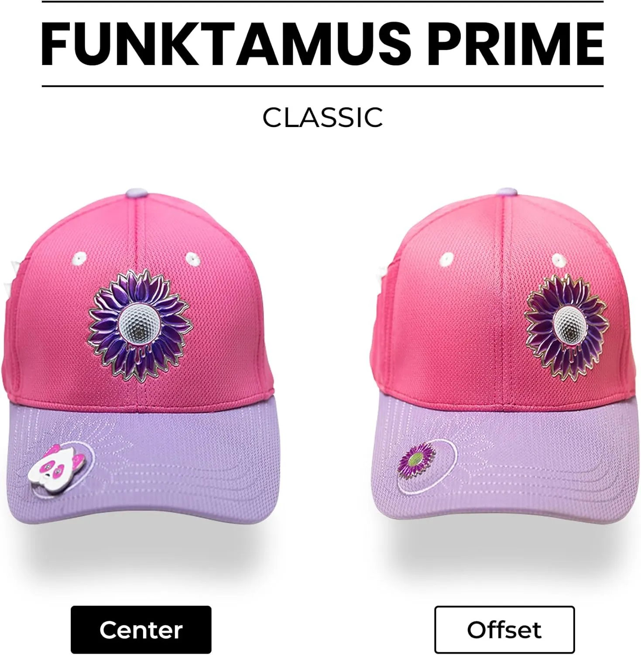The image size is (641, 655).
Task: Click the CLASSIC subtitle text
Action: (322, 117)
